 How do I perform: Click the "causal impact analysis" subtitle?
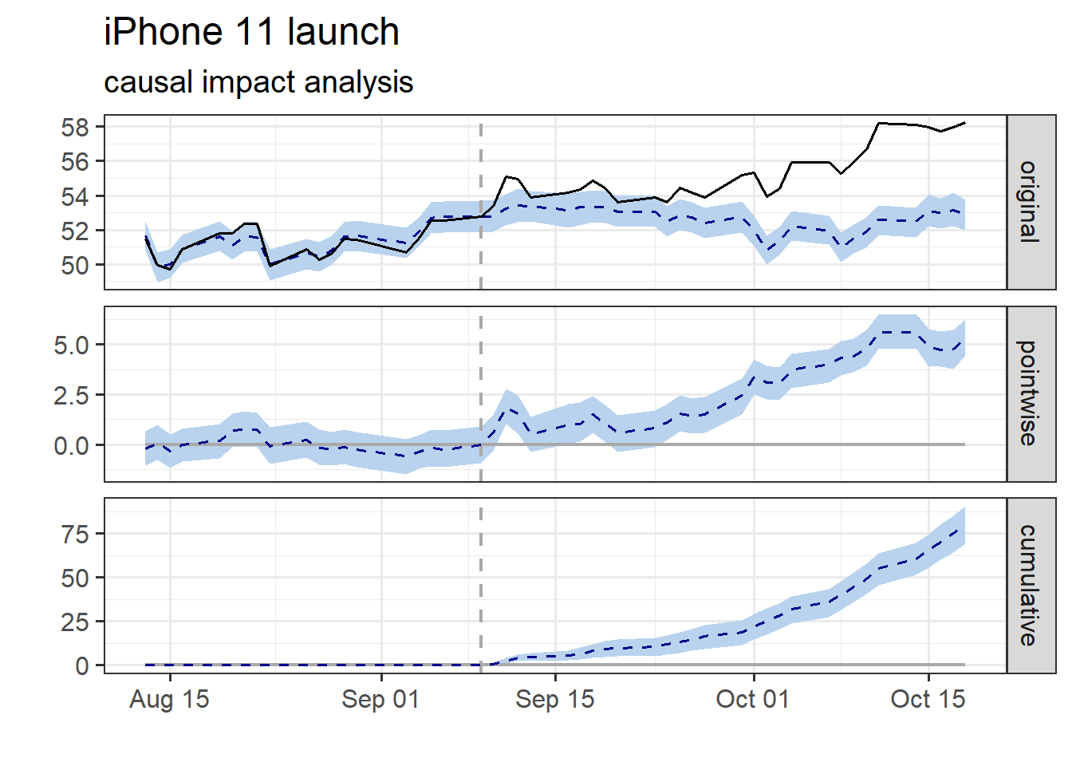[x=258, y=82]
